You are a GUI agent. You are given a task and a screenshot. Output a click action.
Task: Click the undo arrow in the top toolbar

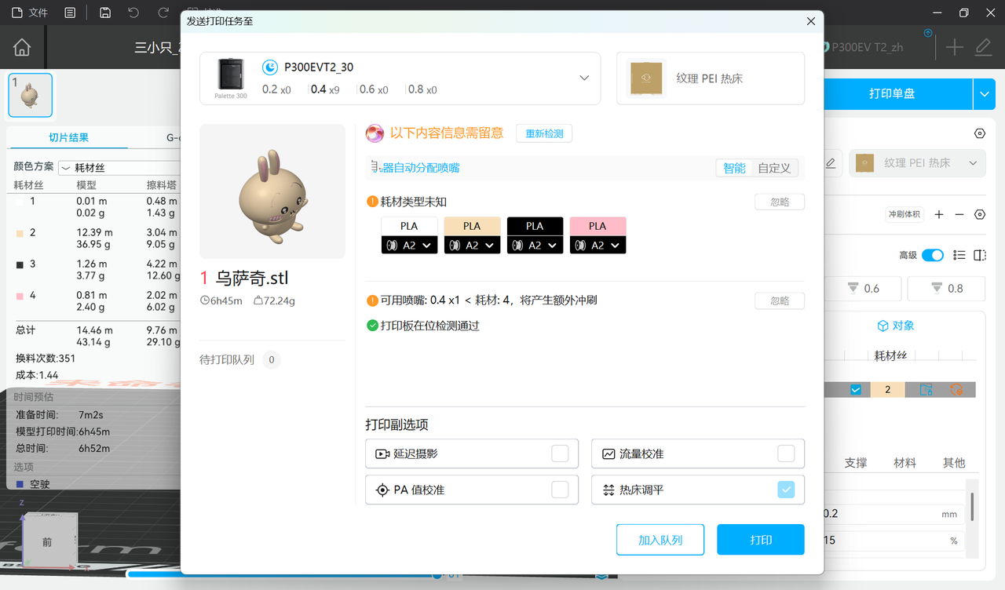coord(133,13)
